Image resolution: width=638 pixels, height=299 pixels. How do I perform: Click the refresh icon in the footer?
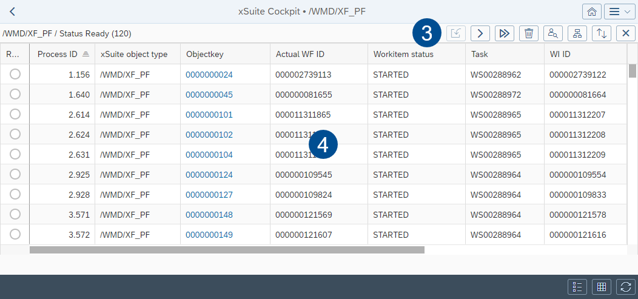tap(625, 287)
